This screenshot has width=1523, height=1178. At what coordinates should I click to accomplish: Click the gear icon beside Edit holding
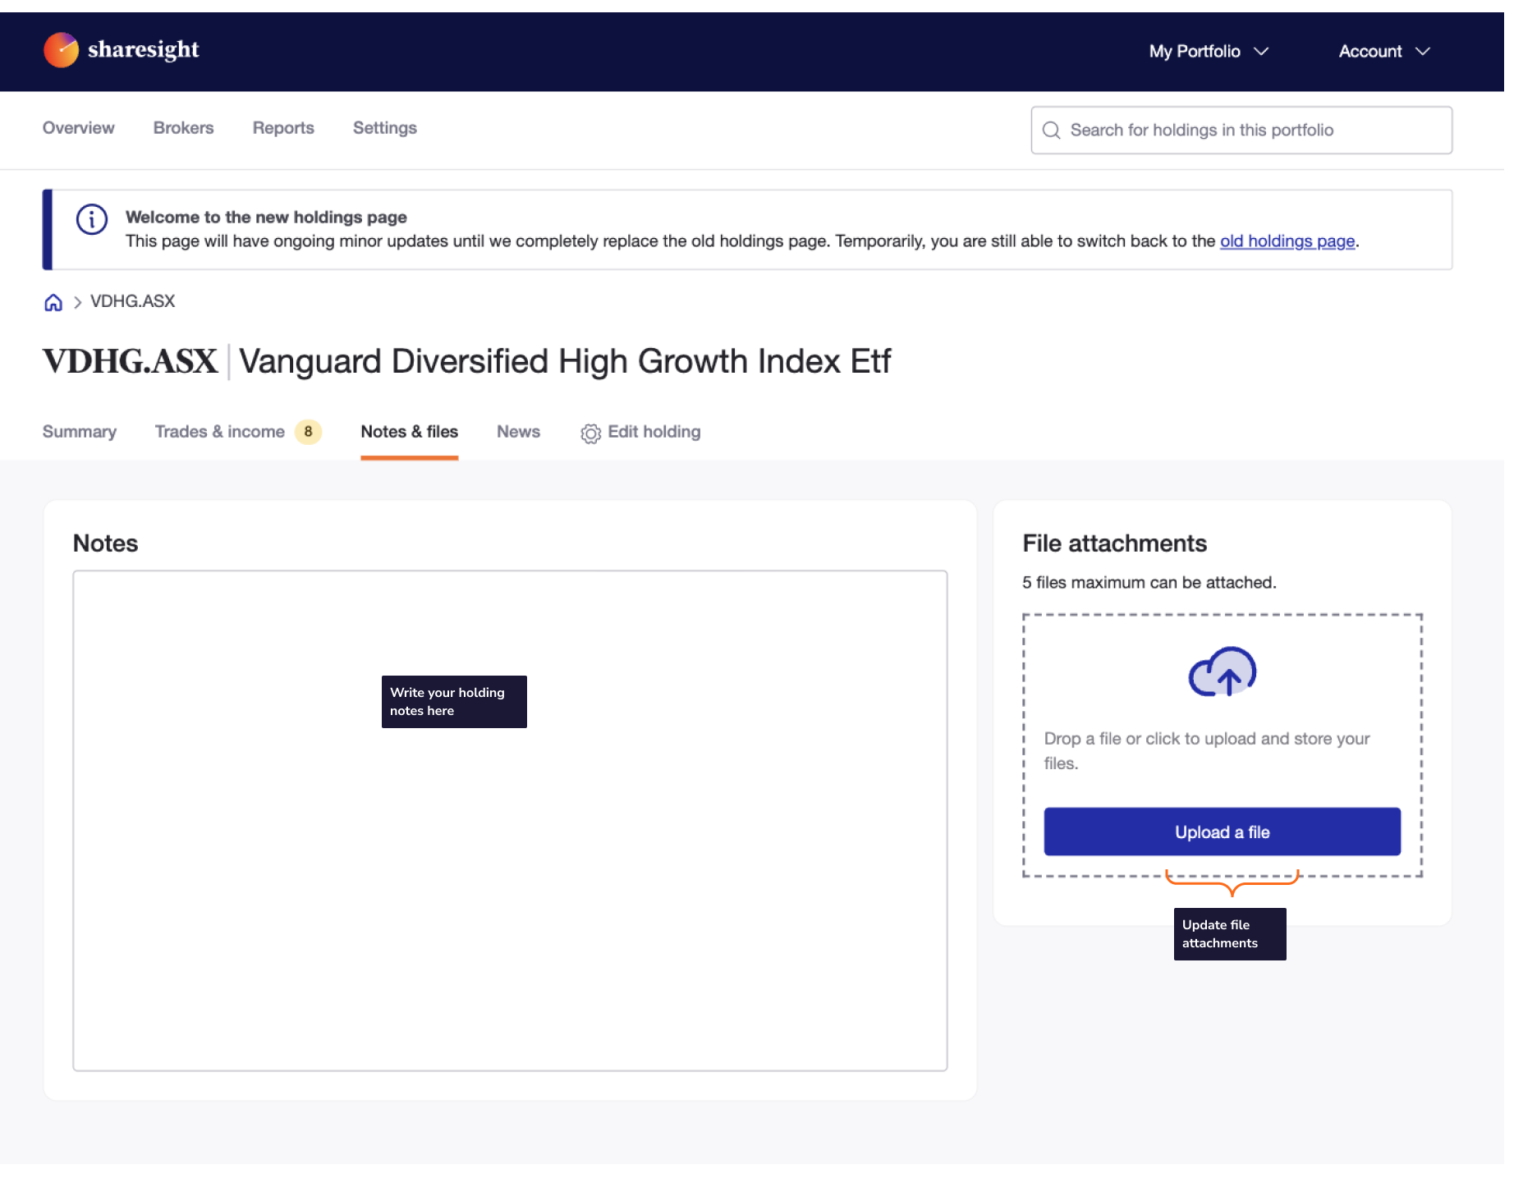point(590,433)
